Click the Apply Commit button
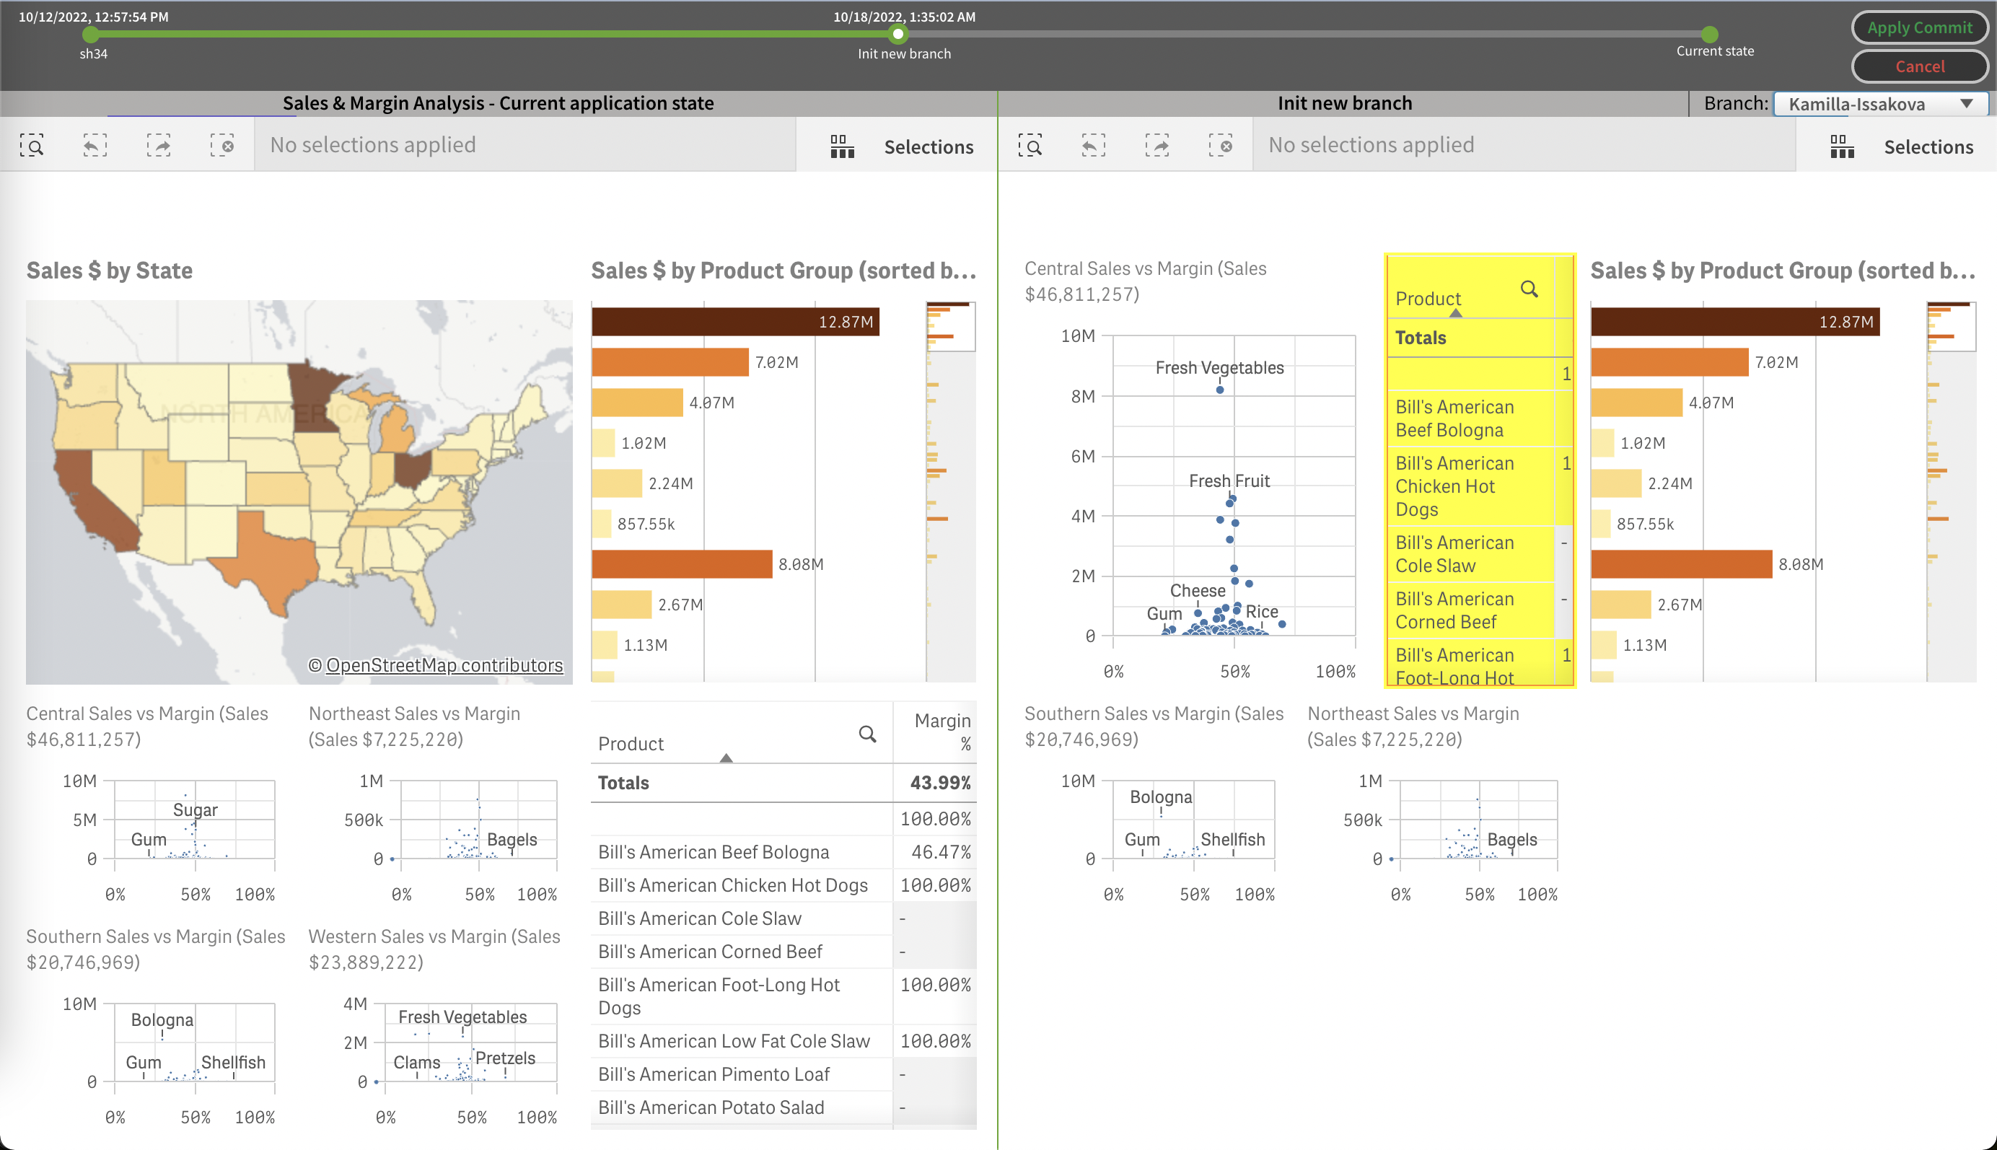1997x1150 pixels. (1919, 27)
